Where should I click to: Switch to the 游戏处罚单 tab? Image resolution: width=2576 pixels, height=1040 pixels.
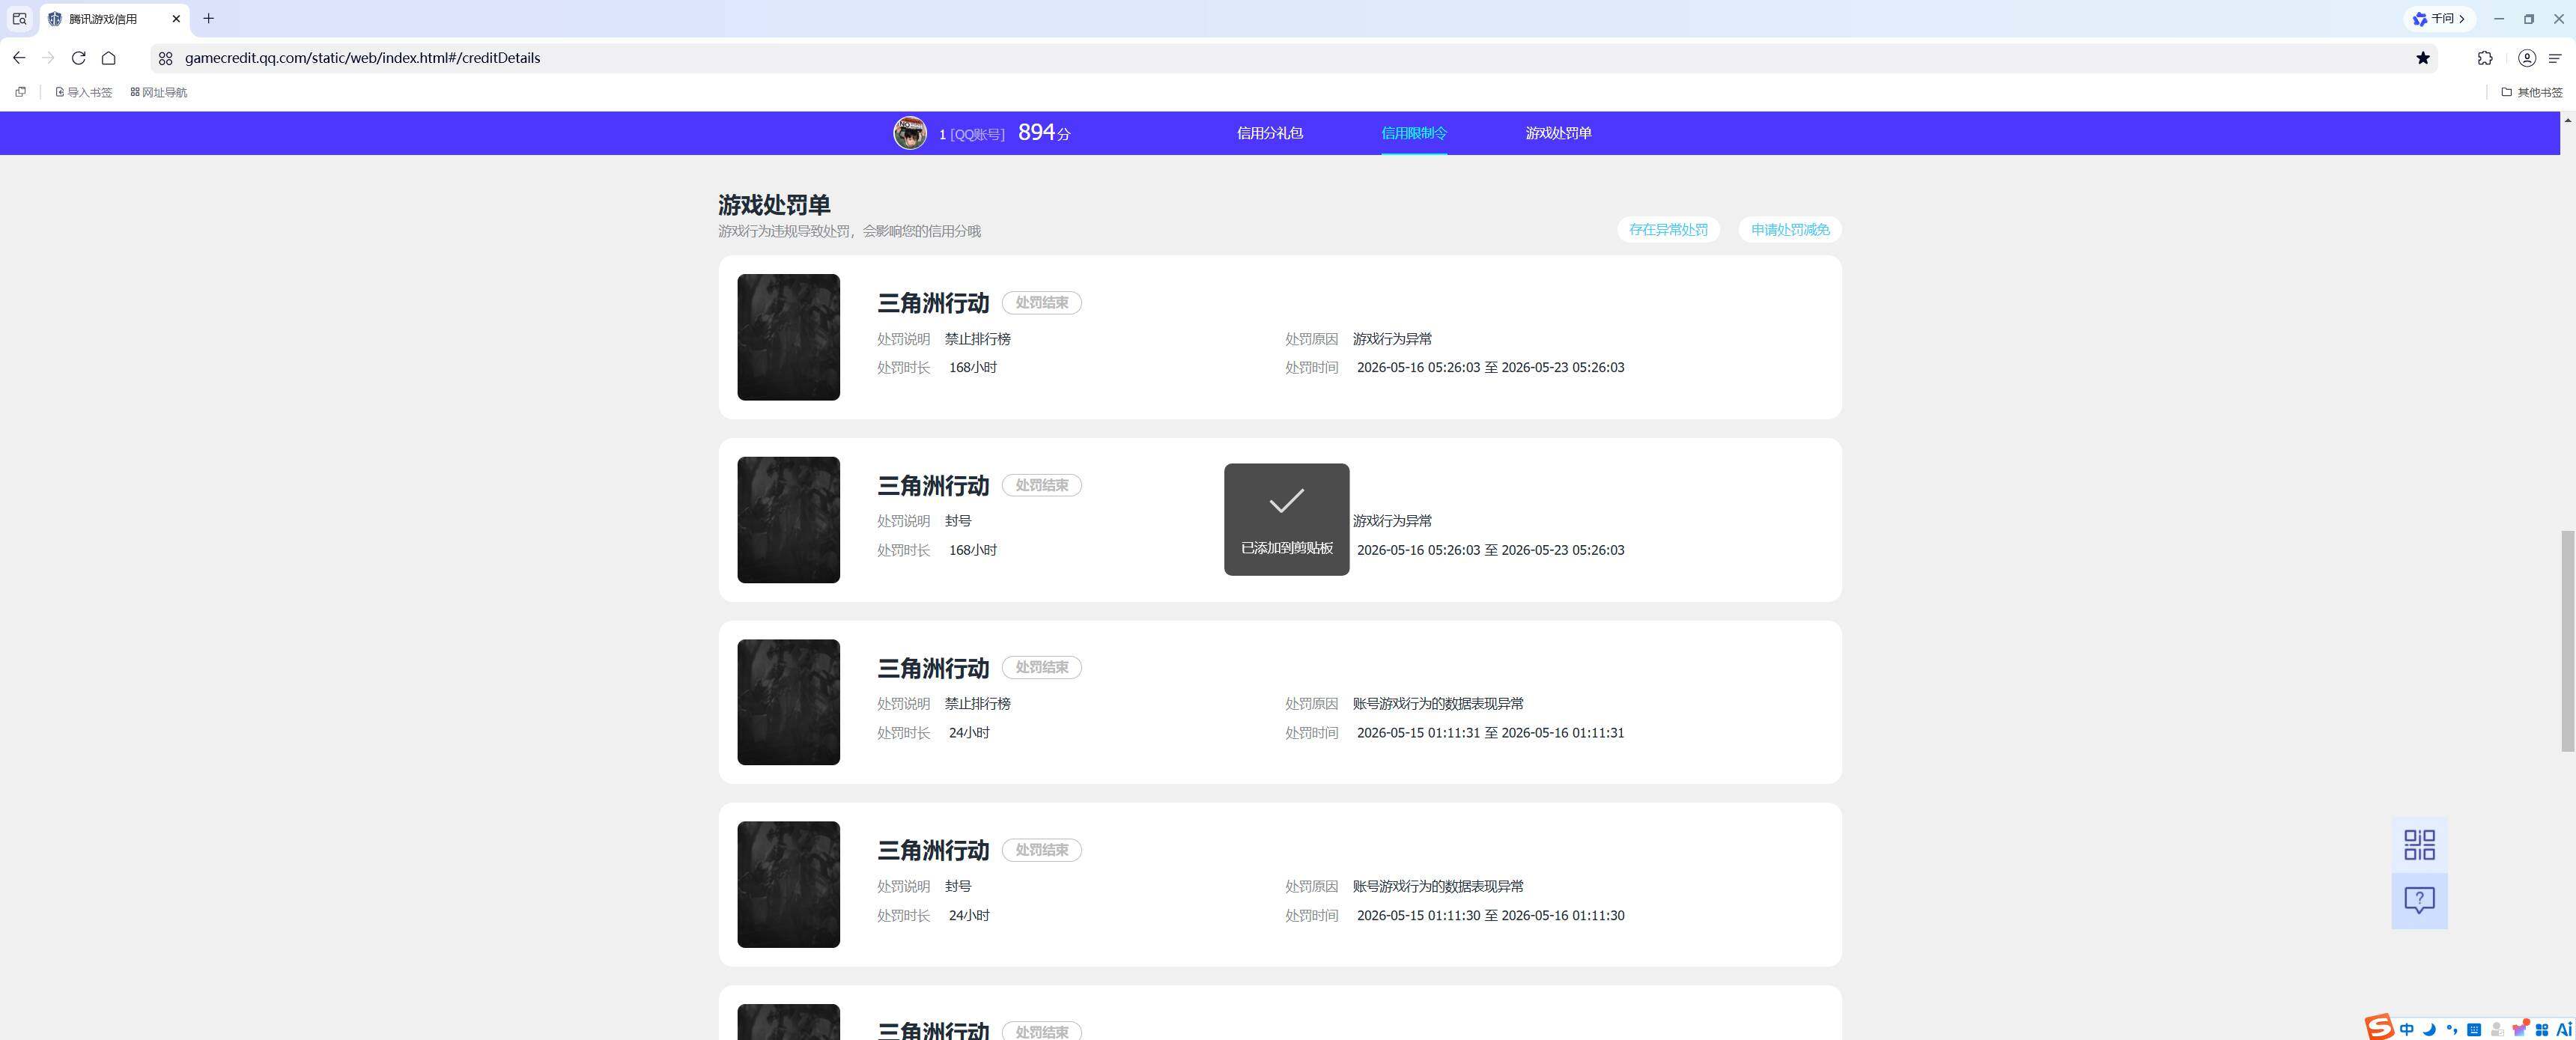tap(1558, 133)
